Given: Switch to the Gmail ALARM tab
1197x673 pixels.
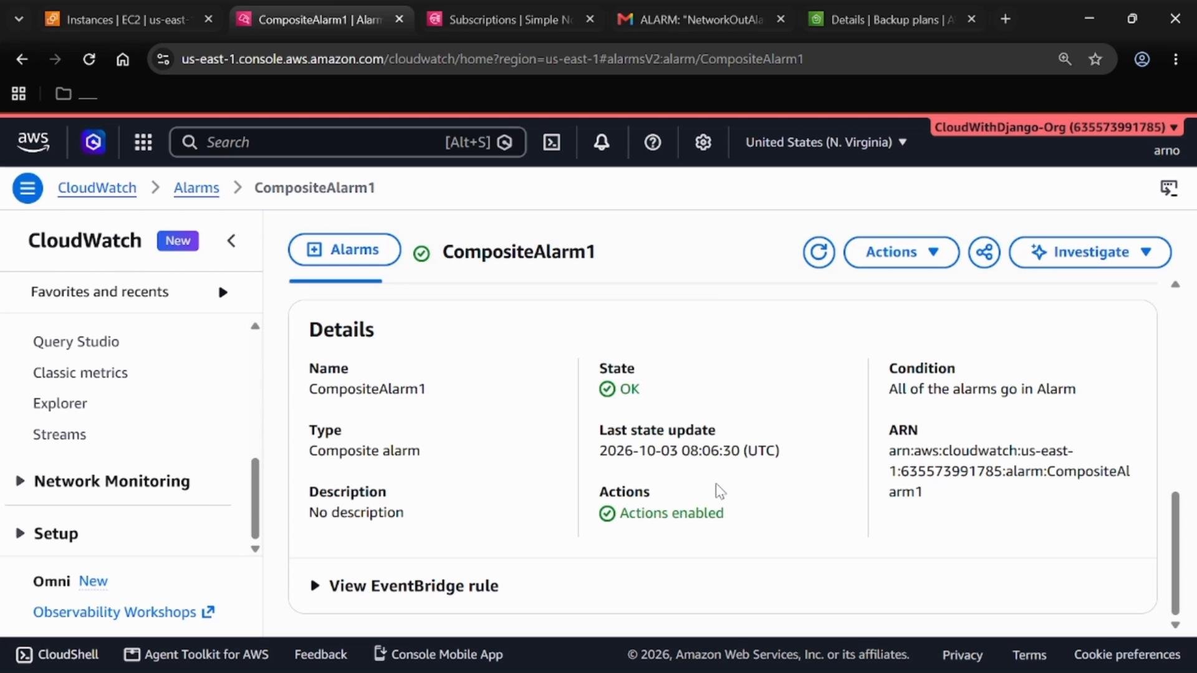Looking at the screenshot, I should point(691,19).
